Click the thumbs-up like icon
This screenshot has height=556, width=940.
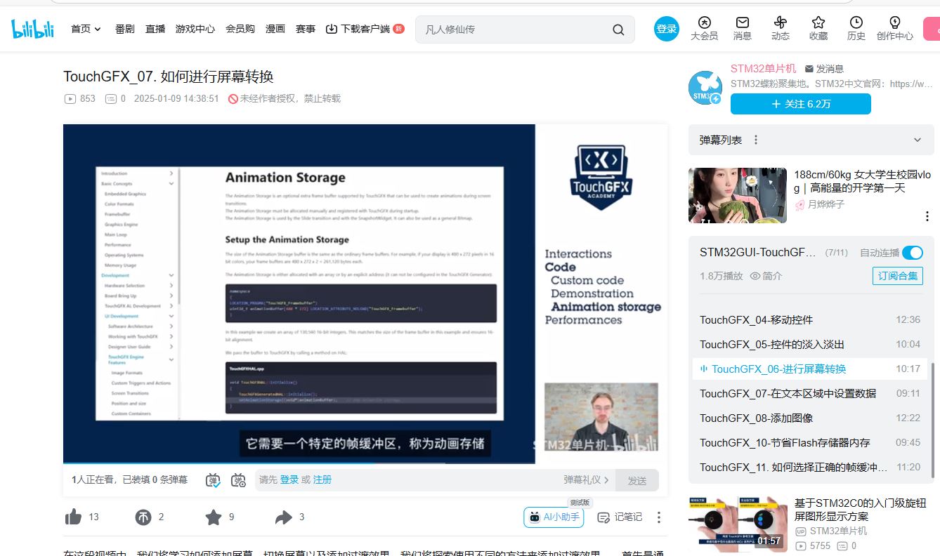point(74,517)
